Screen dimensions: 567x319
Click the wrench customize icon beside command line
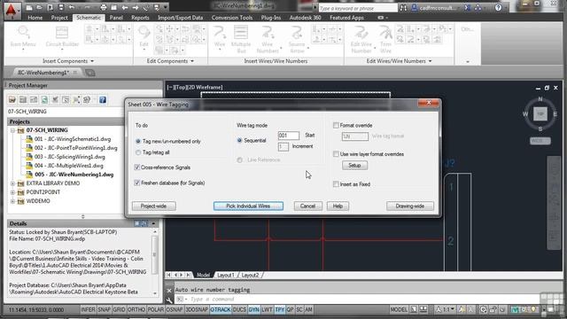click(169, 300)
